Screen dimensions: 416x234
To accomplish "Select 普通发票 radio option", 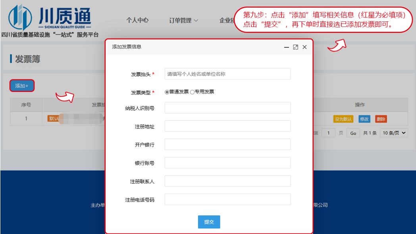I will tap(167, 92).
